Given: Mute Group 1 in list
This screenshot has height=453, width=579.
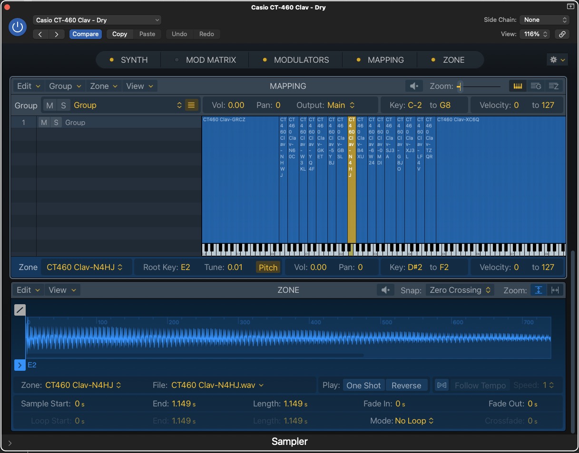Looking at the screenshot, I should click(44, 123).
